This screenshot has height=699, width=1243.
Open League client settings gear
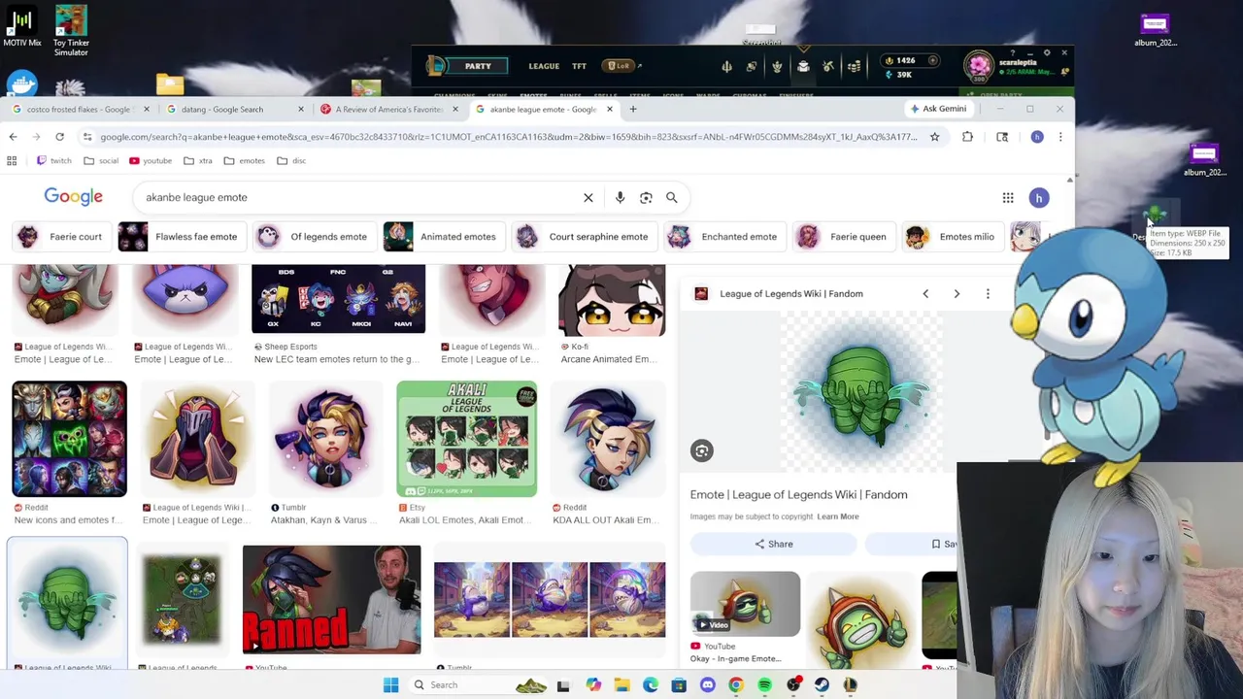pyautogui.click(x=1047, y=52)
